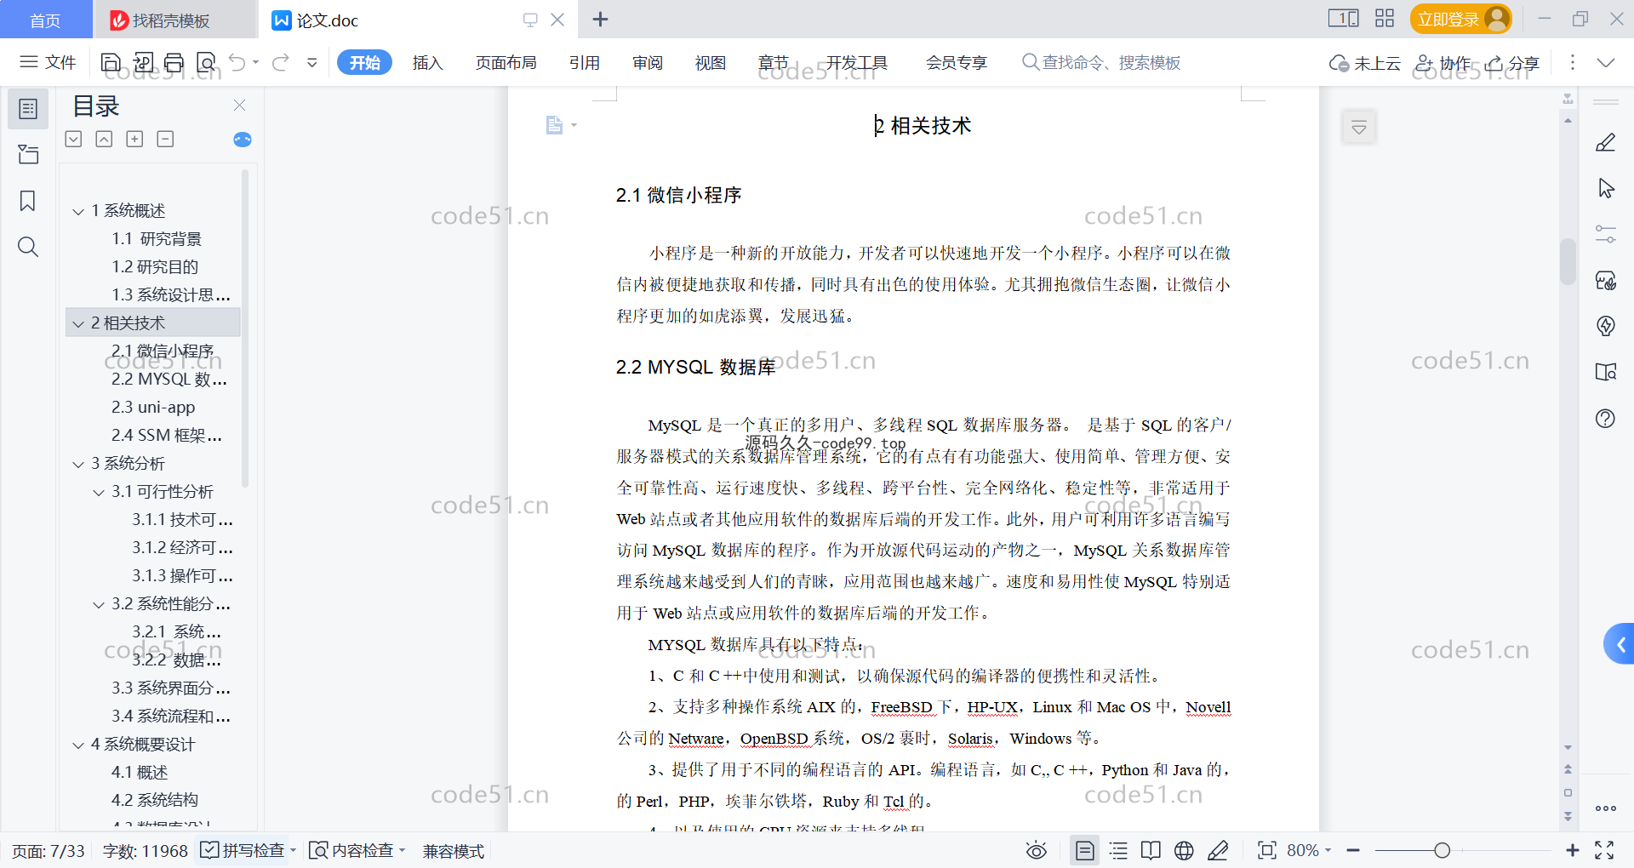
Task: Open the find sidebar search icon
Action: tap(28, 247)
